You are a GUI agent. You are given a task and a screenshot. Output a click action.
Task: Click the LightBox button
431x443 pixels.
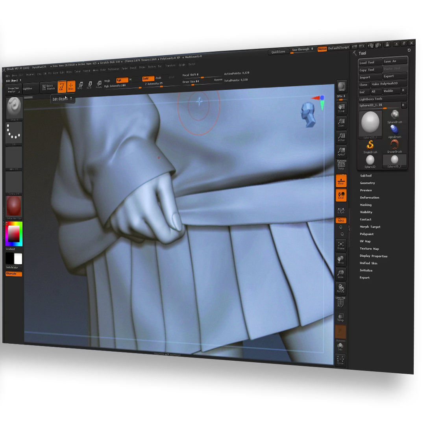point(30,89)
